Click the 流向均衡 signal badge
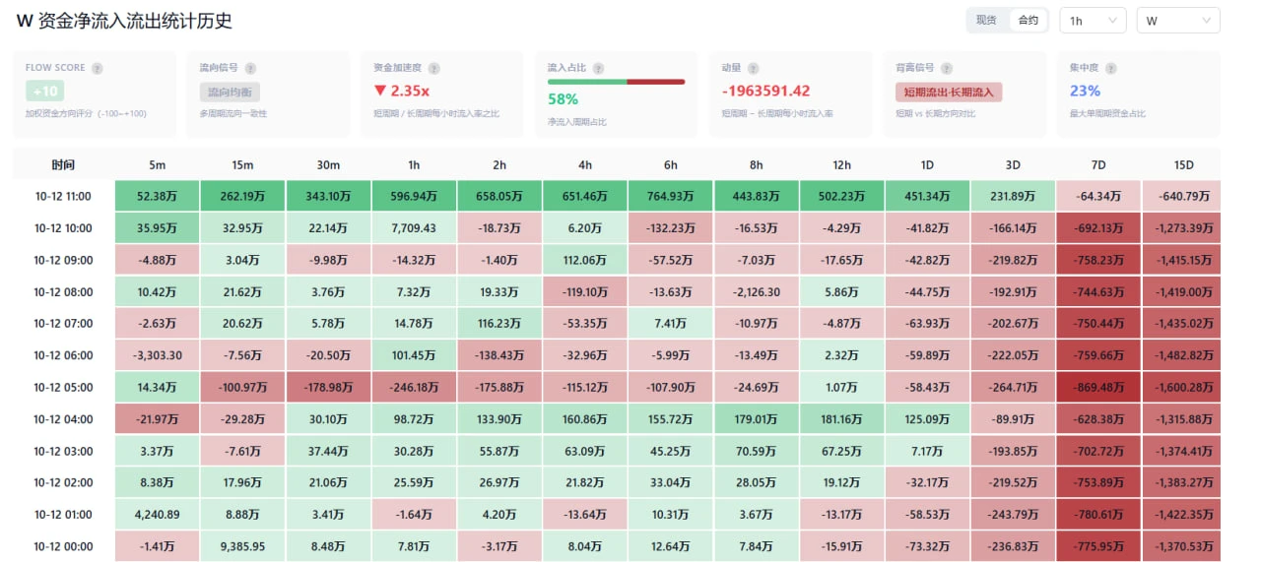 pyautogui.click(x=229, y=92)
